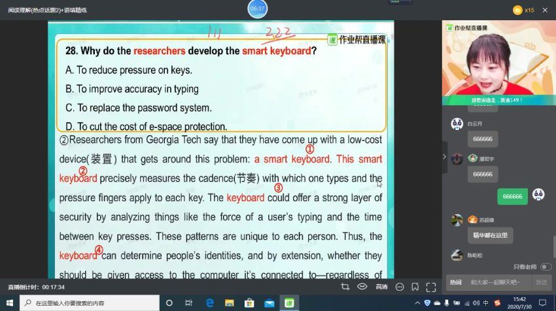Screen dimensions: 556x311
Task: Launch Microsoft Edge from the taskbar
Action: [209, 303]
